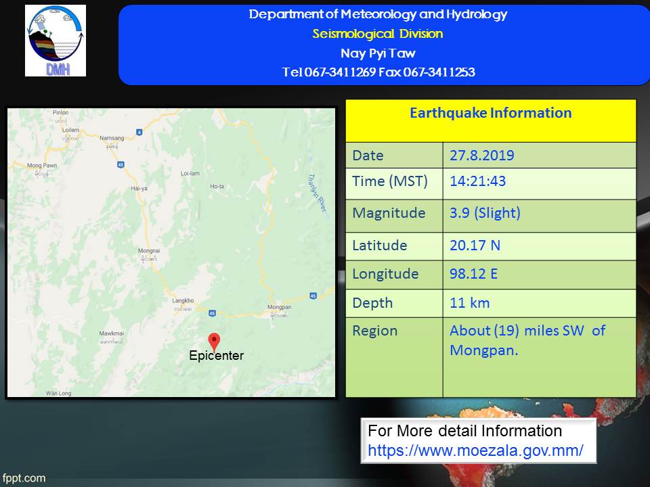650x487 pixels.
Task: Click the Wän Long label on the map
Action: tap(58, 393)
